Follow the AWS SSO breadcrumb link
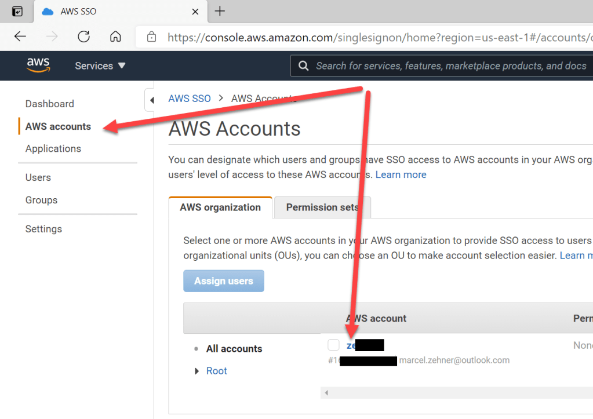 pyautogui.click(x=190, y=99)
